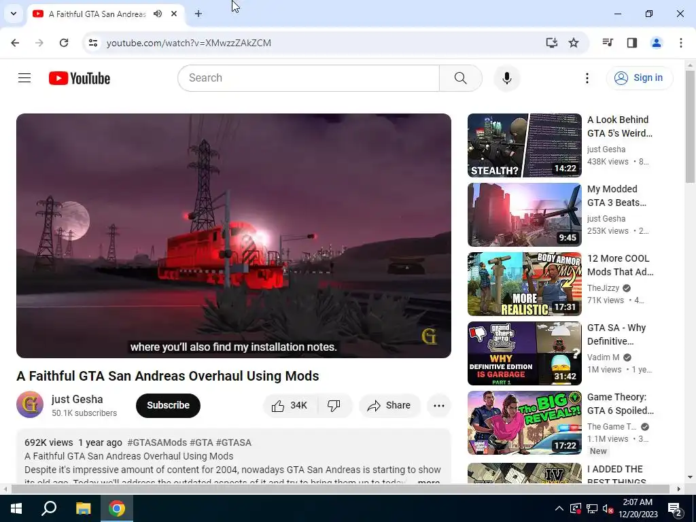Screen dimensions: 696x522
Task: Go back in browser history
Action: (x=15, y=43)
